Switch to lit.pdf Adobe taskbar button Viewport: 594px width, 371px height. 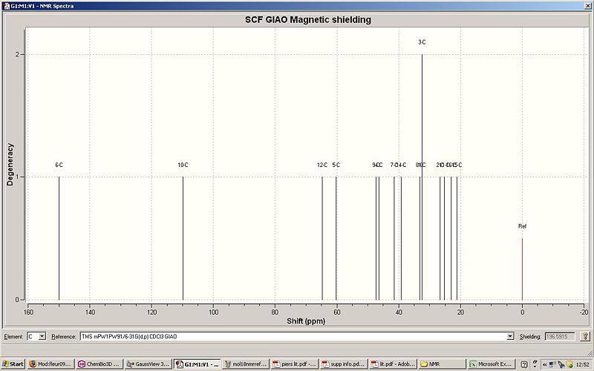pyautogui.click(x=393, y=364)
